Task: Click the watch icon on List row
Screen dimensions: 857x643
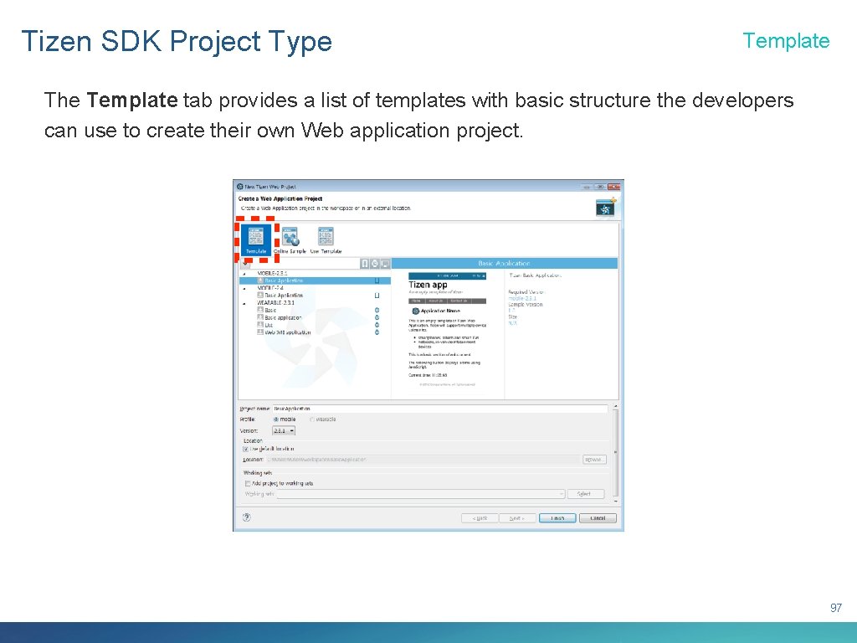Action: tap(377, 325)
